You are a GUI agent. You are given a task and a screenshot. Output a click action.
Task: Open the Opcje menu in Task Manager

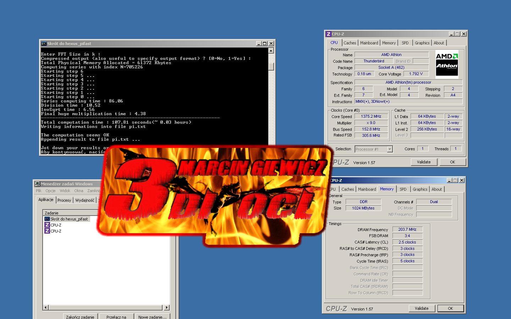click(x=50, y=191)
